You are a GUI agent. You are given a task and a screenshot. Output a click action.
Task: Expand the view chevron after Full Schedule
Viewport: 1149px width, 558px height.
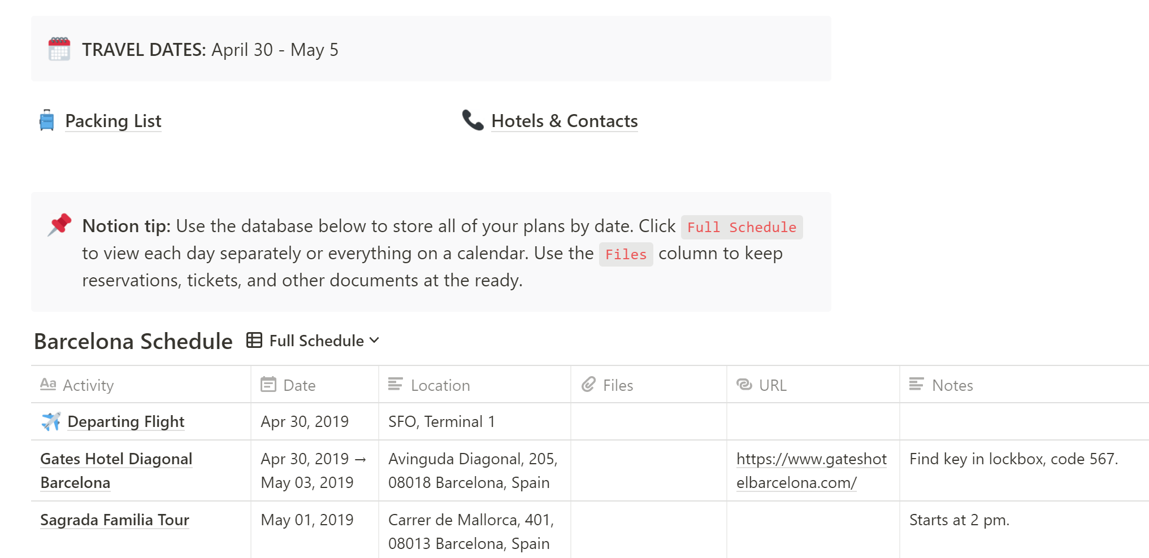pyautogui.click(x=374, y=341)
